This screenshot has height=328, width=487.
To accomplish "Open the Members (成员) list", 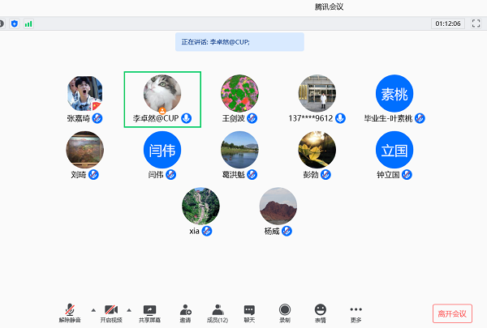I will coord(218,310).
